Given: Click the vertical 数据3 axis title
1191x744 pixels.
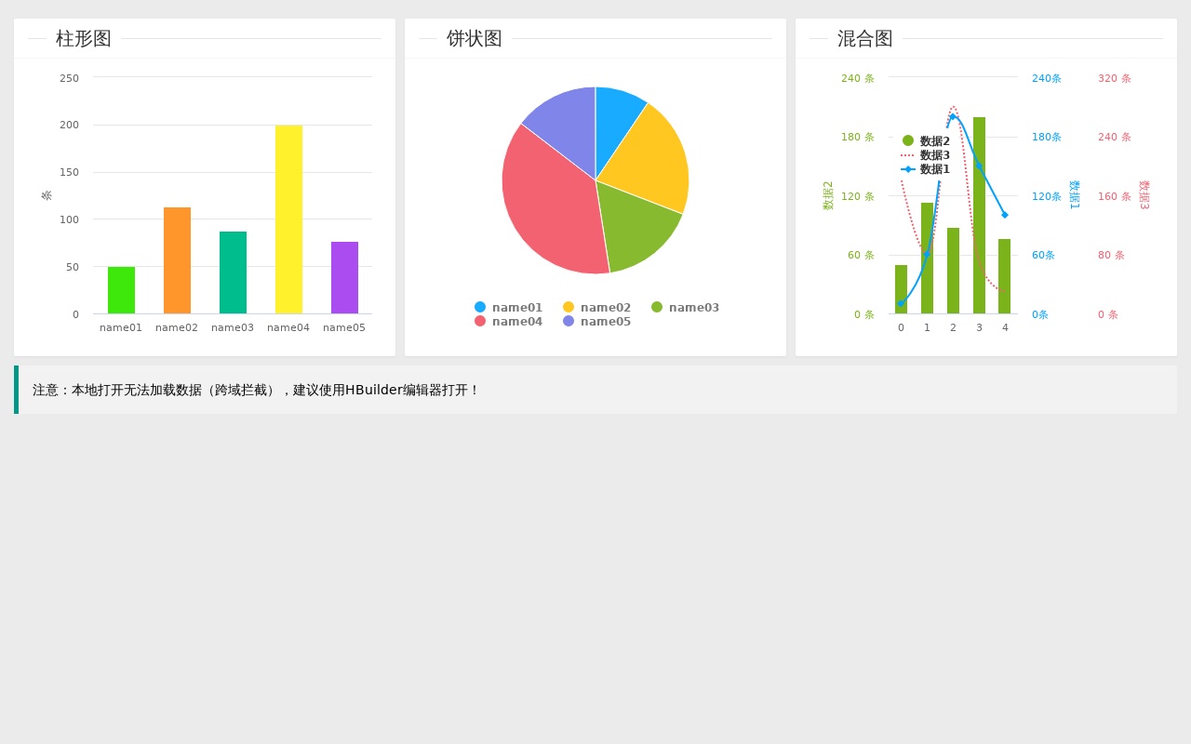Looking at the screenshot, I should [1144, 195].
